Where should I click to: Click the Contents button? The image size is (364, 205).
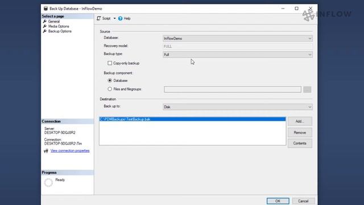pos(300,143)
